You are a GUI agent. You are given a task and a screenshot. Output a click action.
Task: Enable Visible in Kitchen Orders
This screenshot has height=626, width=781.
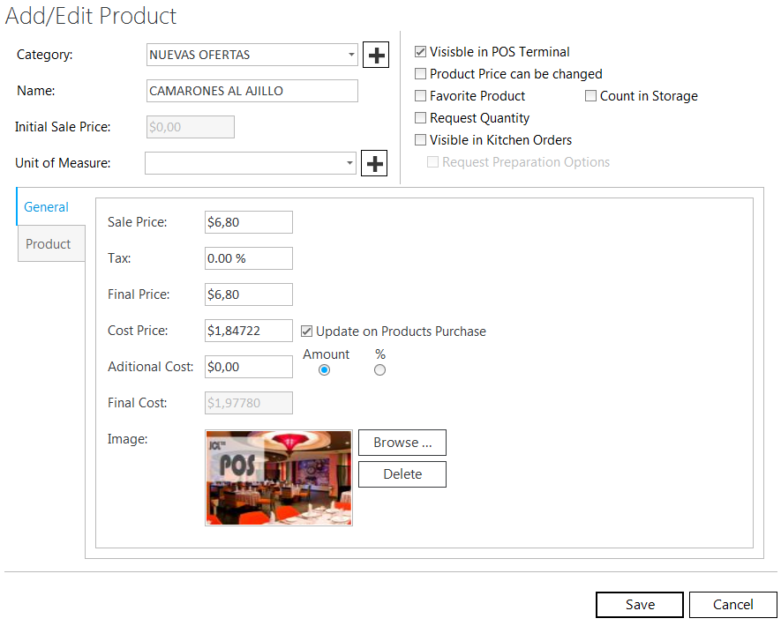pyautogui.click(x=421, y=140)
